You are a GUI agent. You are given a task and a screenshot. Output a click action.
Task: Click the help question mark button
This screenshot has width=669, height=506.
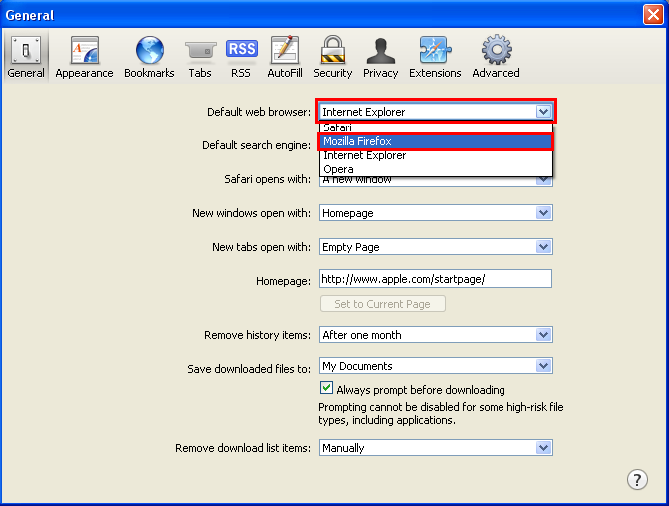(637, 480)
